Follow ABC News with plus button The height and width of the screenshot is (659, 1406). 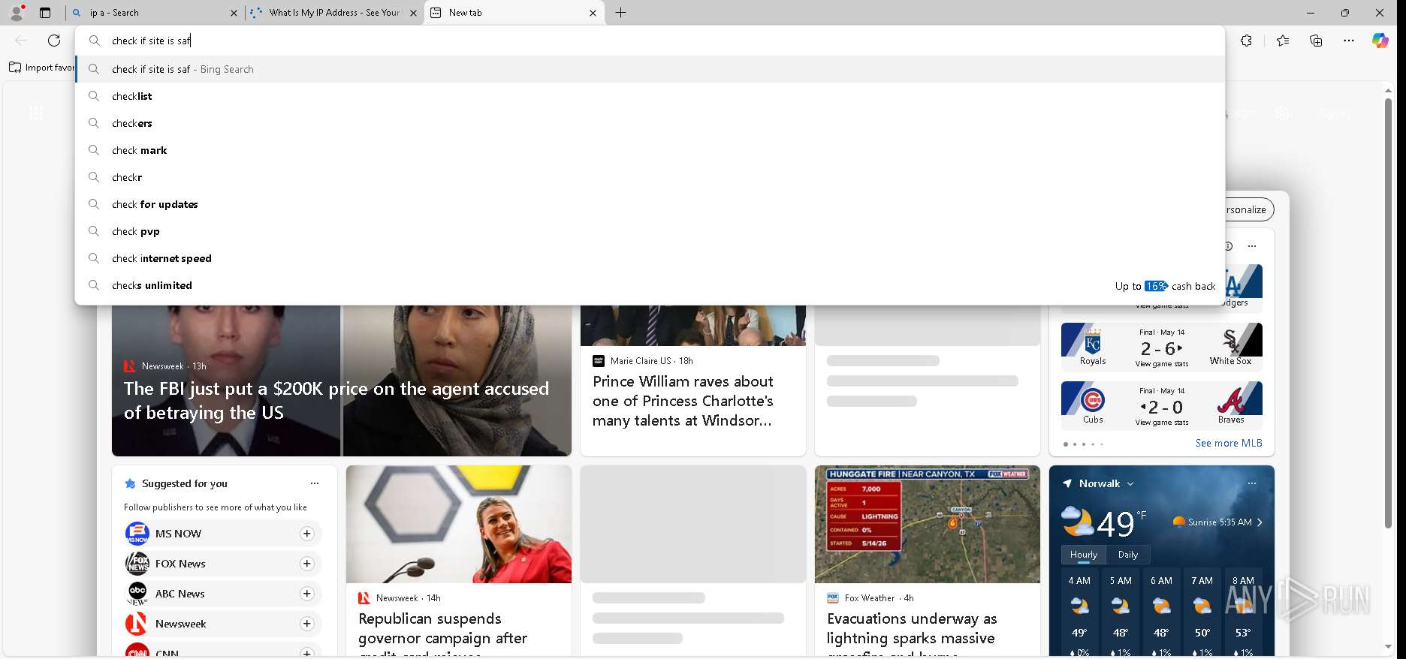307,594
